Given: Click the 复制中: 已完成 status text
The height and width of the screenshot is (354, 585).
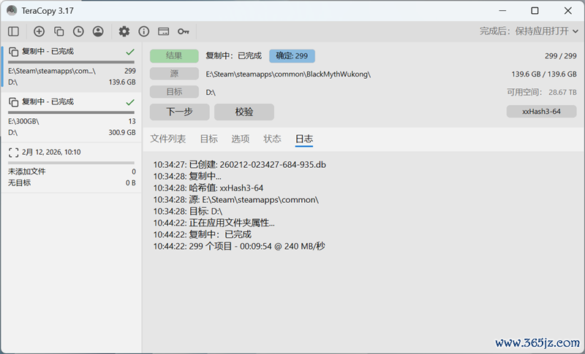Looking at the screenshot, I should [x=233, y=55].
